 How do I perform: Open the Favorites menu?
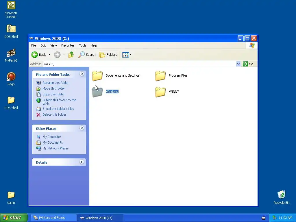68,45
